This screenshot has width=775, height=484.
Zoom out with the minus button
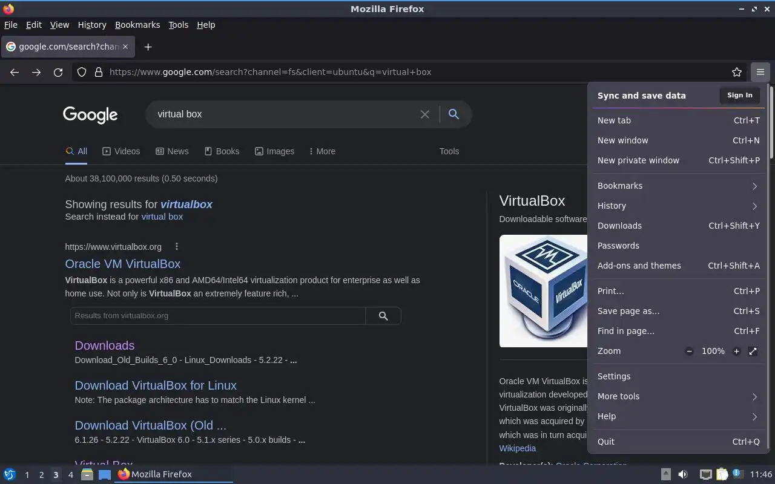pyautogui.click(x=689, y=351)
